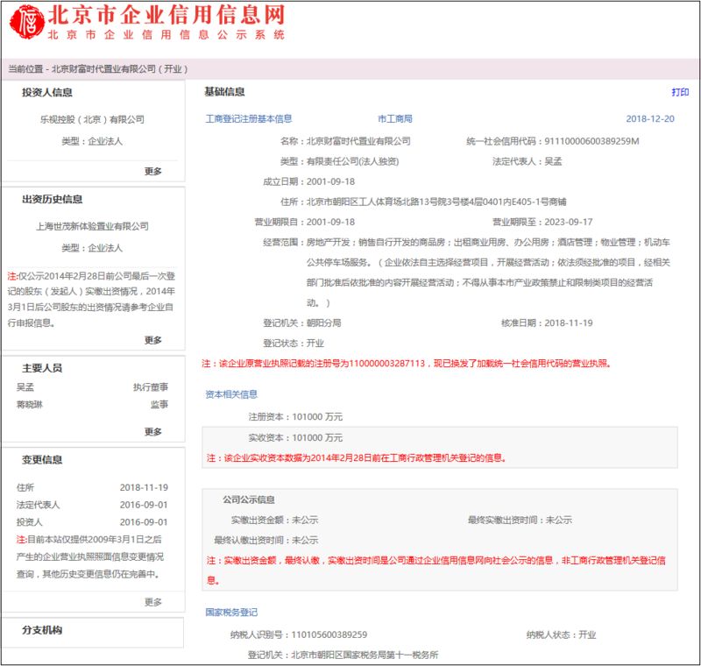Screen dimensions: 701x666
Task: Click the 登记机关 value 朝阳分局
Action: click(x=323, y=322)
